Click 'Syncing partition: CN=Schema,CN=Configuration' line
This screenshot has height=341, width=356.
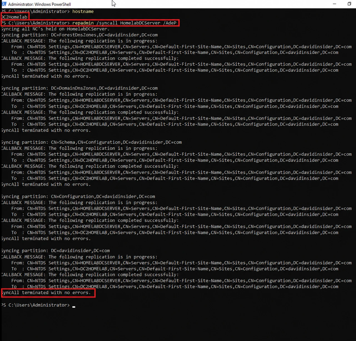pyautogui.click(x=91, y=142)
